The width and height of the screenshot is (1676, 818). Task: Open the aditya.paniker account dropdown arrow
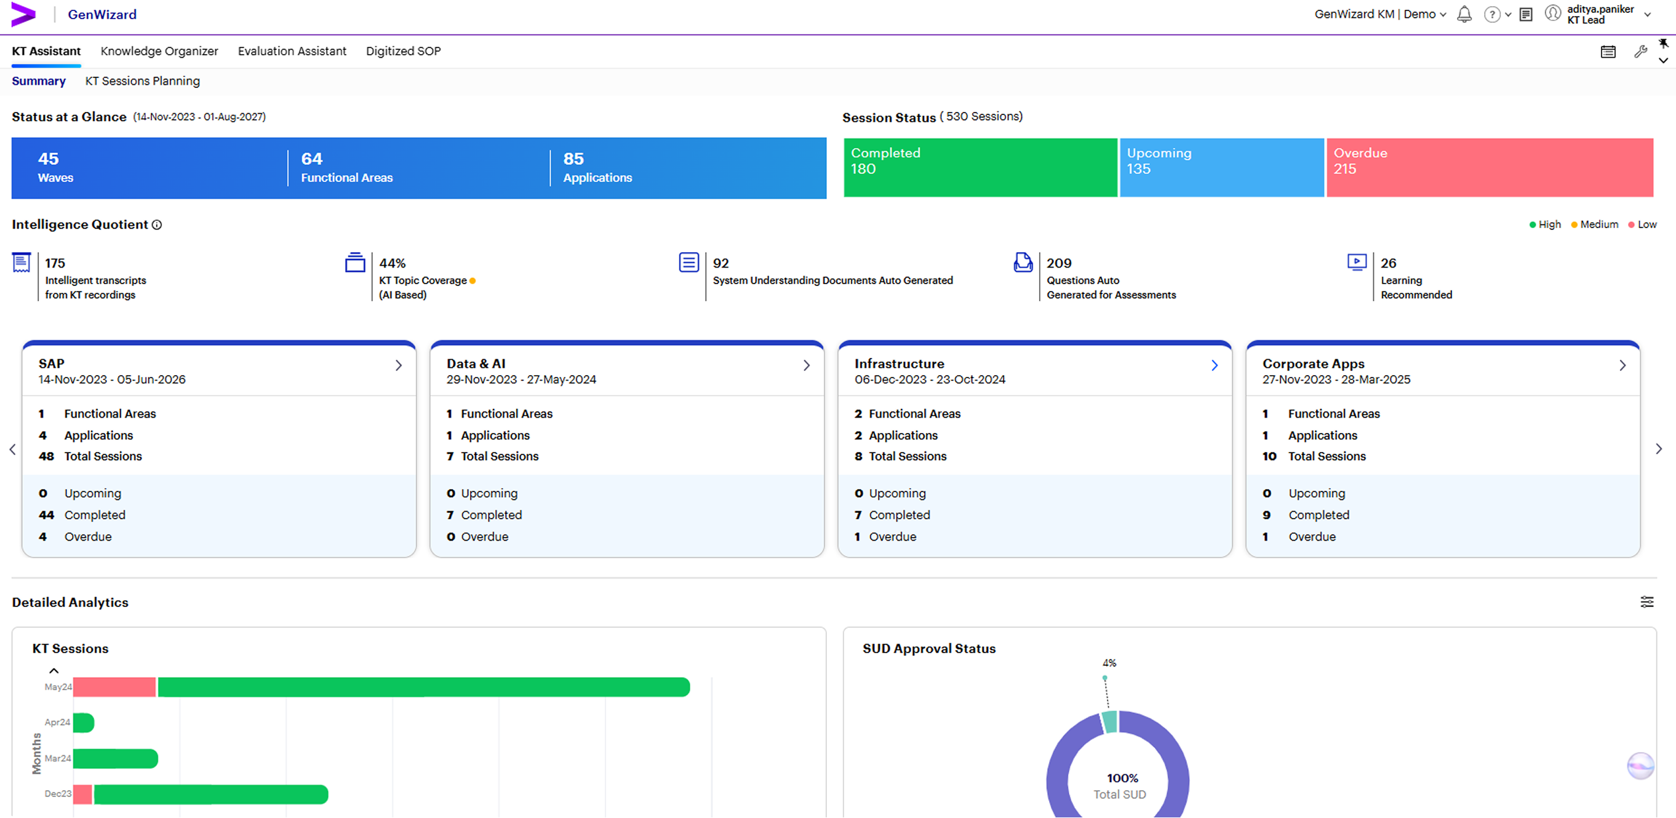click(x=1647, y=15)
